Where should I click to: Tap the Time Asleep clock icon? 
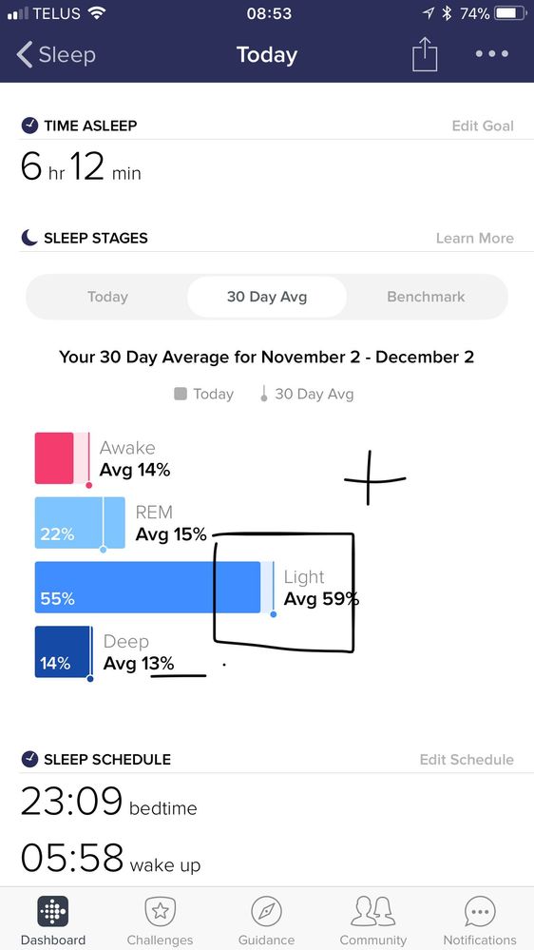coord(29,126)
